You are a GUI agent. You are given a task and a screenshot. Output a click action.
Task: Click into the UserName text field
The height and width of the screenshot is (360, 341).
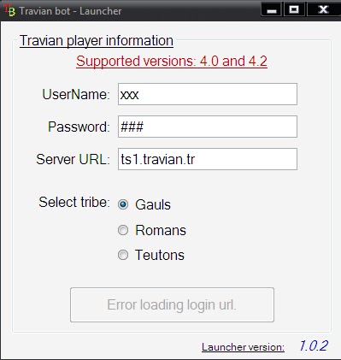click(208, 94)
